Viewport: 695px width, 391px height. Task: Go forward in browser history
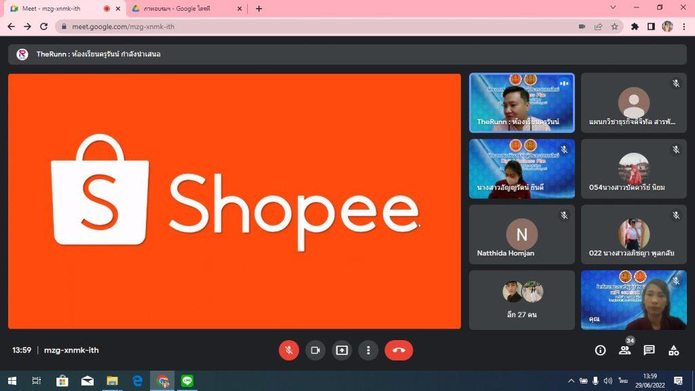coord(27,26)
